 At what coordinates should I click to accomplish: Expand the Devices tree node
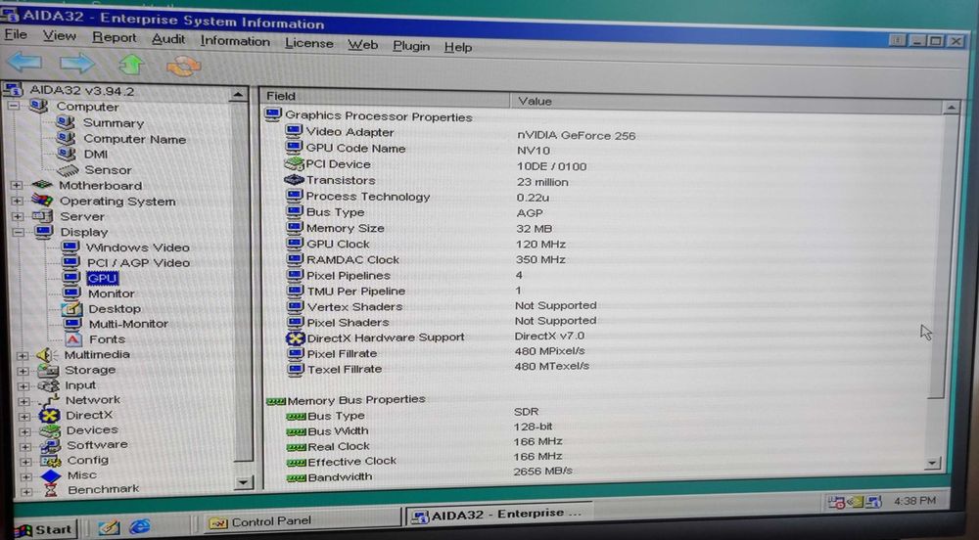(x=25, y=430)
